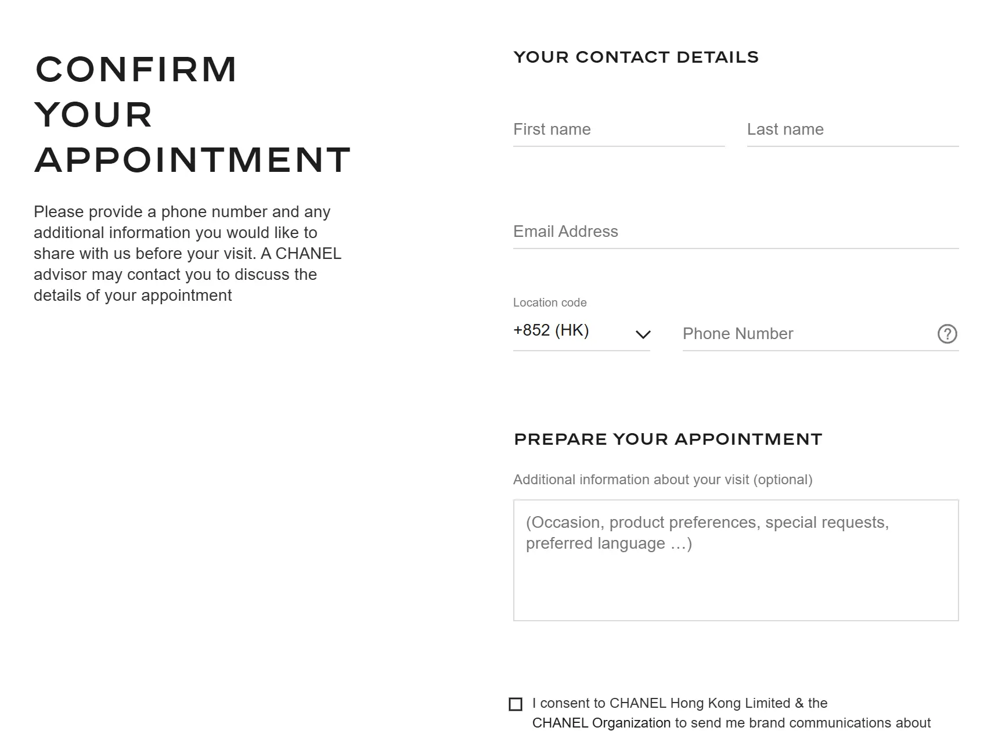998x731 pixels.
Task: Click the 'I consent to CHANEL Hong Kong Limited' label
Action: [x=679, y=703]
